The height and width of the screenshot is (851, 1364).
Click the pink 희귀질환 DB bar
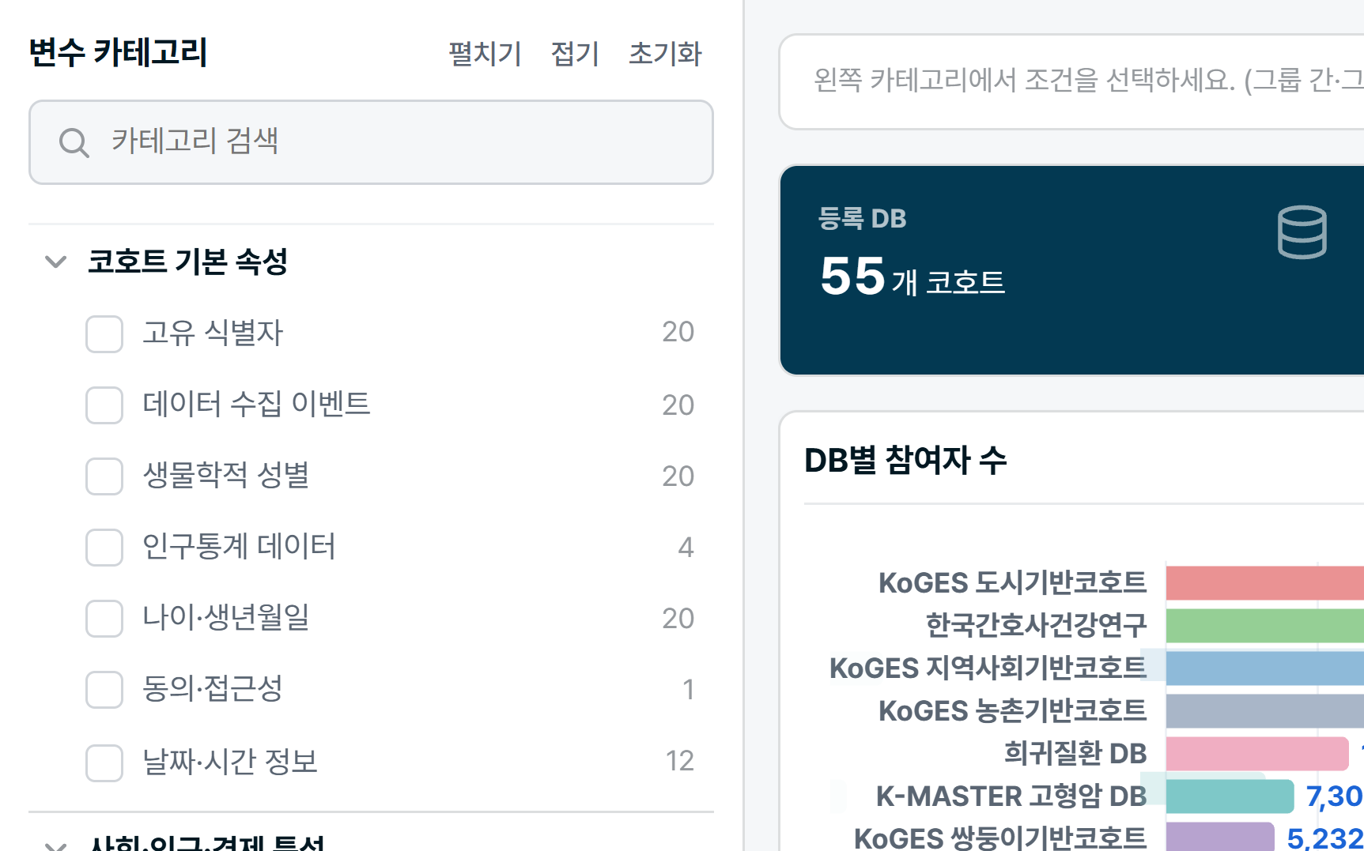[1257, 754]
